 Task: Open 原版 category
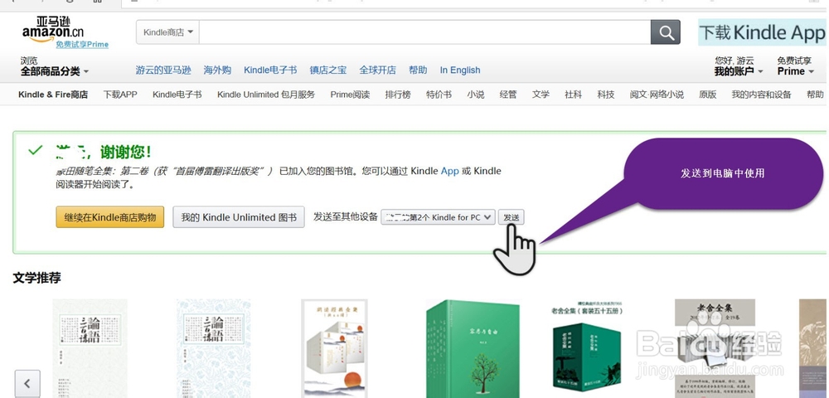click(x=707, y=95)
